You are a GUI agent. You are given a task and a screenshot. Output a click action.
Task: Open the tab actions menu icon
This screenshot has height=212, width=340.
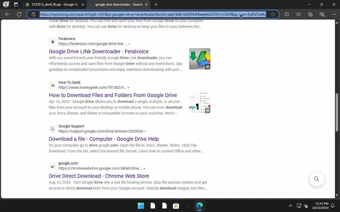16,5
